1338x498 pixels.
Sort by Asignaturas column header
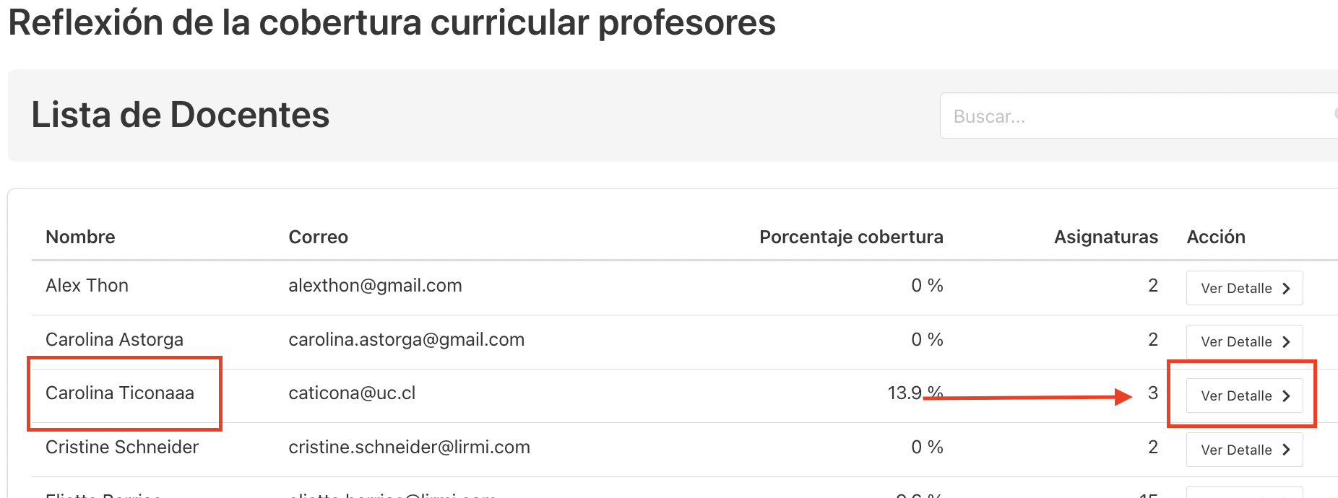coord(1105,237)
